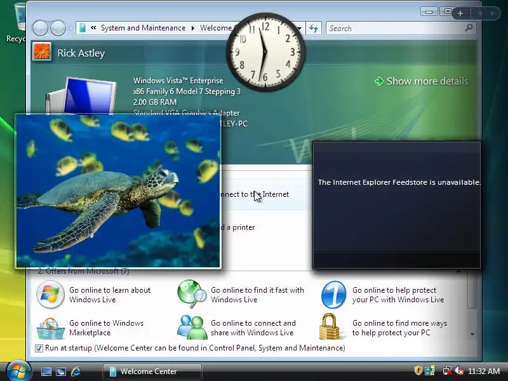Toggle Run at startup checkbox
This screenshot has height=381, width=508.
click(39, 348)
